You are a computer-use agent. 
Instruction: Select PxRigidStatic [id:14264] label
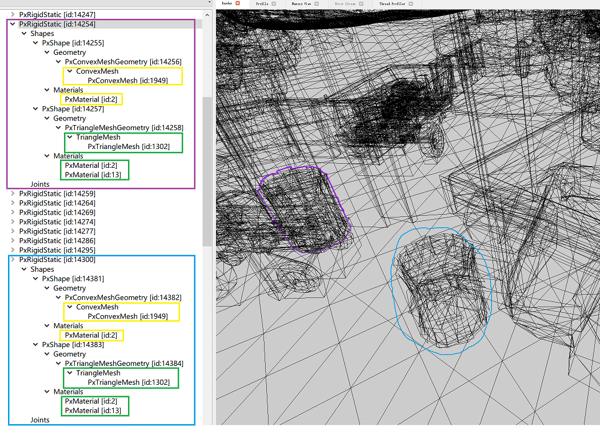pyautogui.click(x=57, y=203)
